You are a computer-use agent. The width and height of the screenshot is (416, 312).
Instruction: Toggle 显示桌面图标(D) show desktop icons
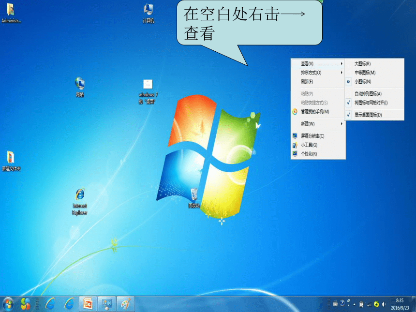pos(374,115)
